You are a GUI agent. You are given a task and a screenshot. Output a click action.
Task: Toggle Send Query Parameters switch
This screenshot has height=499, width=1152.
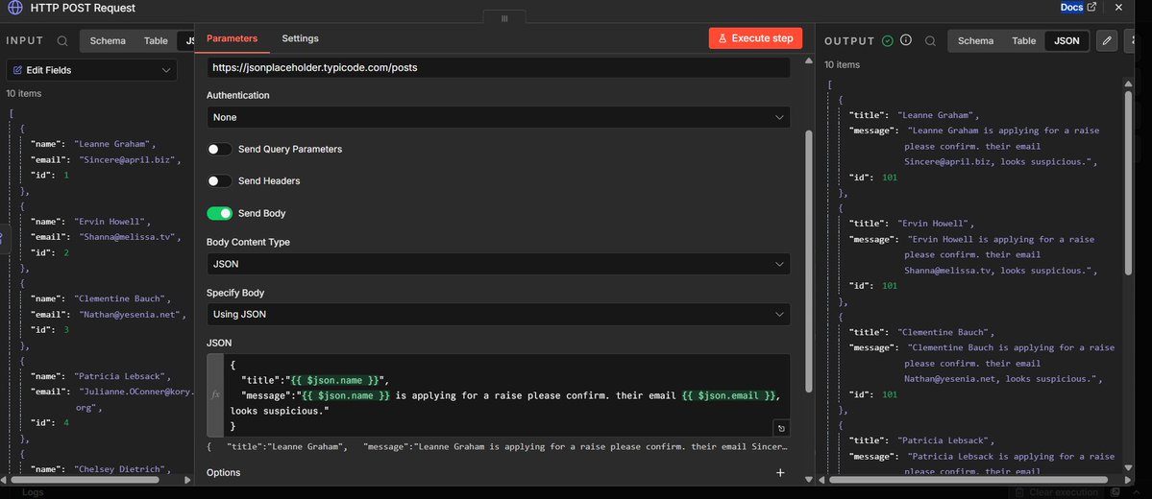coord(220,149)
